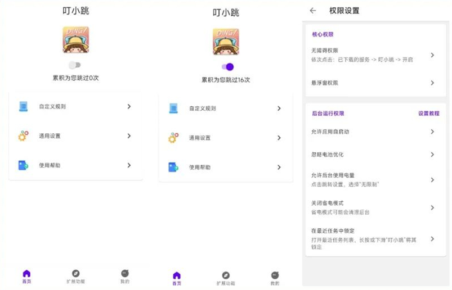Tap 首页 tab label in the 16次 screen
This screenshot has width=452, height=290.
pos(177,283)
